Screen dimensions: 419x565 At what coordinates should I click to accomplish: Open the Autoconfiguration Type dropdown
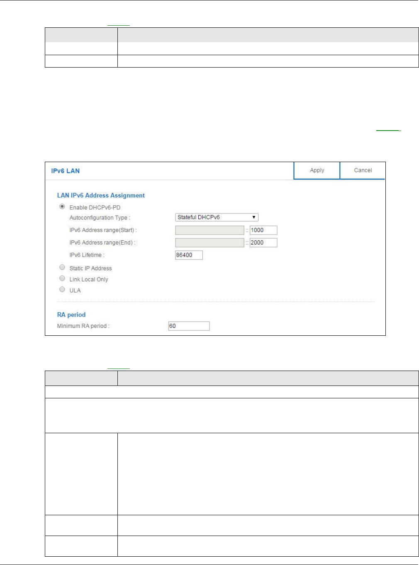click(217, 217)
